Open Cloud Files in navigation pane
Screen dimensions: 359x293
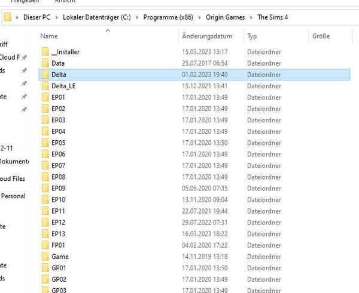[x=13, y=178]
